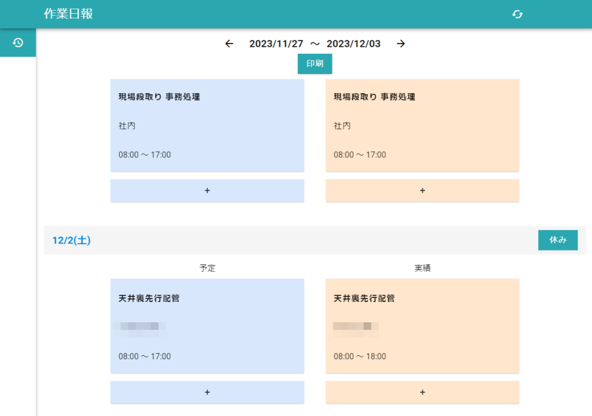Click orange plus below 天井裏先行配管 actual card
Screen dimensions: 592x416
(x=422, y=392)
